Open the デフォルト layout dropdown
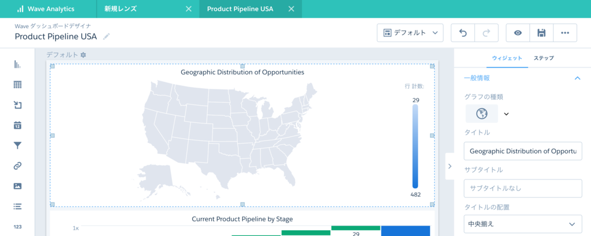 click(x=410, y=33)
